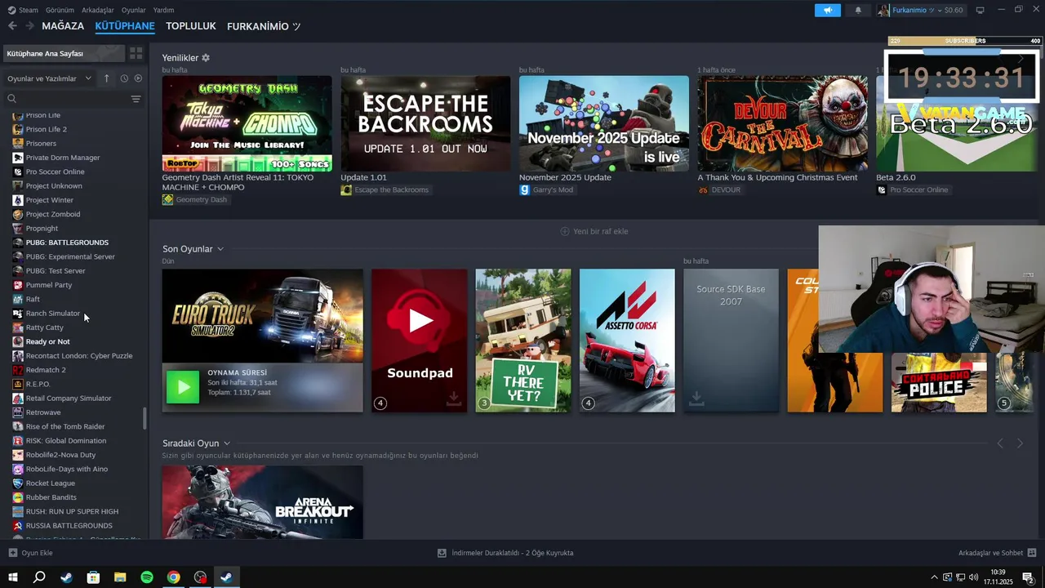Click the Oyun Ekle plus icon
1045x588 pixels.
(13, 553)
